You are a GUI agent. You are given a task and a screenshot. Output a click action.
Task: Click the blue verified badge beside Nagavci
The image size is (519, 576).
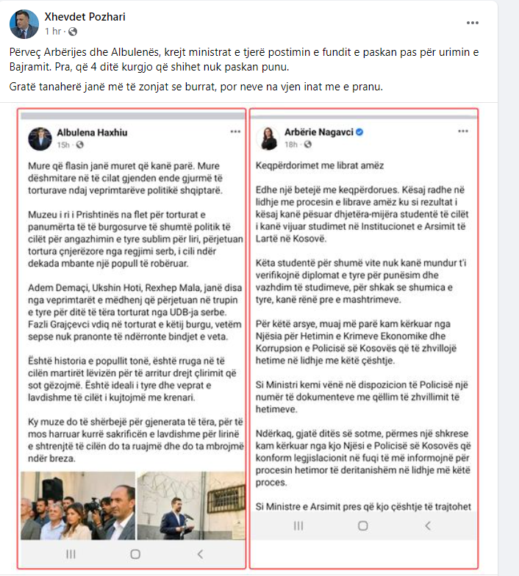360,132
